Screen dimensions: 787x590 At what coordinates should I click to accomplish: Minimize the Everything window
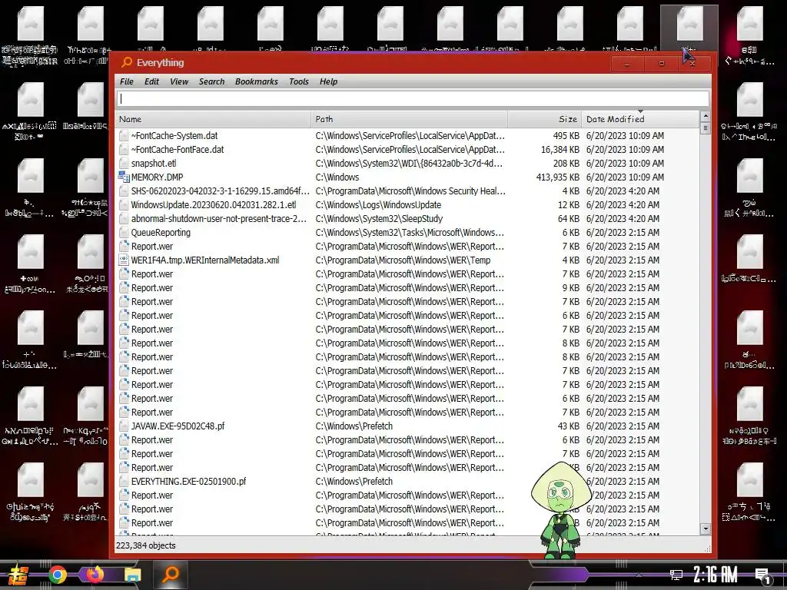click(x=627, y=64)
